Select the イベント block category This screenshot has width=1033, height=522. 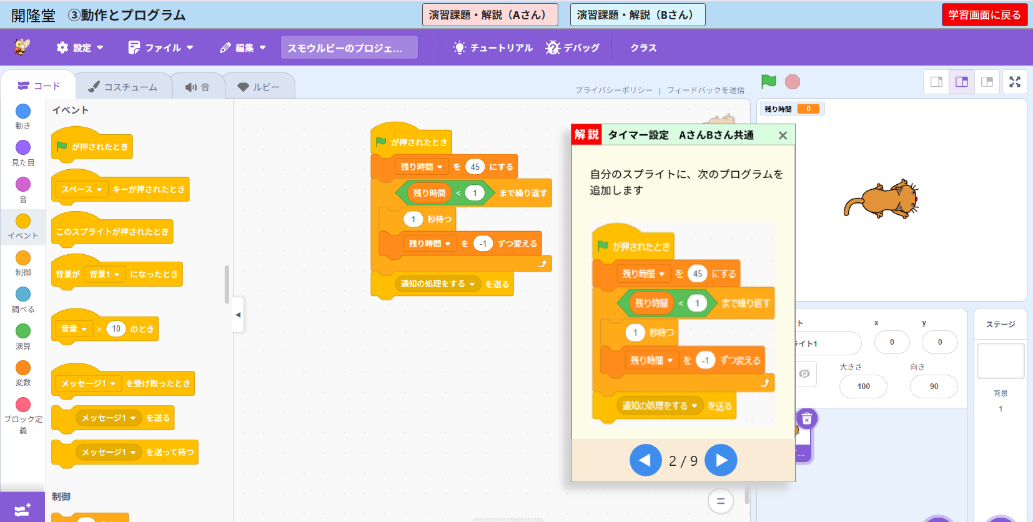point(23,226)
